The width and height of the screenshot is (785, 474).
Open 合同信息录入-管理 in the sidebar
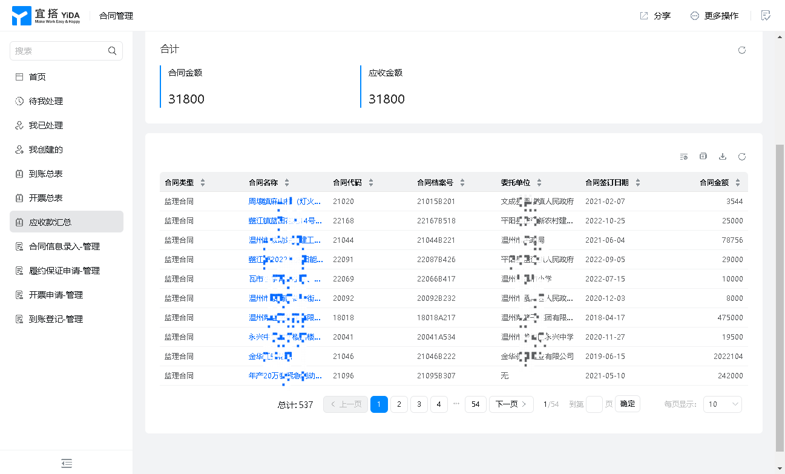[x=67, y=246]
